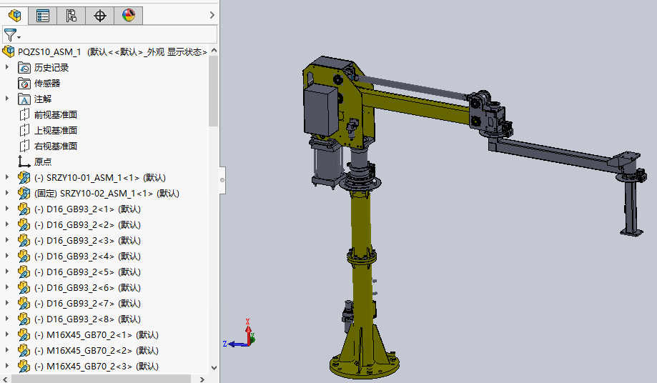This screenshot has width=657, height=383.
Task: Switch to the PropertyManager tab
Action: pos(43,16)
